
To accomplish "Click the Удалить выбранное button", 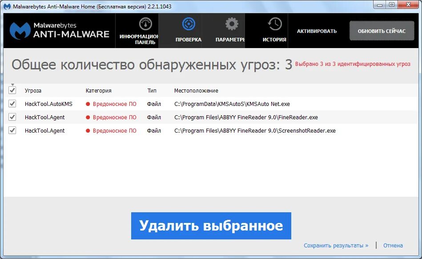I will pos(211,226).
